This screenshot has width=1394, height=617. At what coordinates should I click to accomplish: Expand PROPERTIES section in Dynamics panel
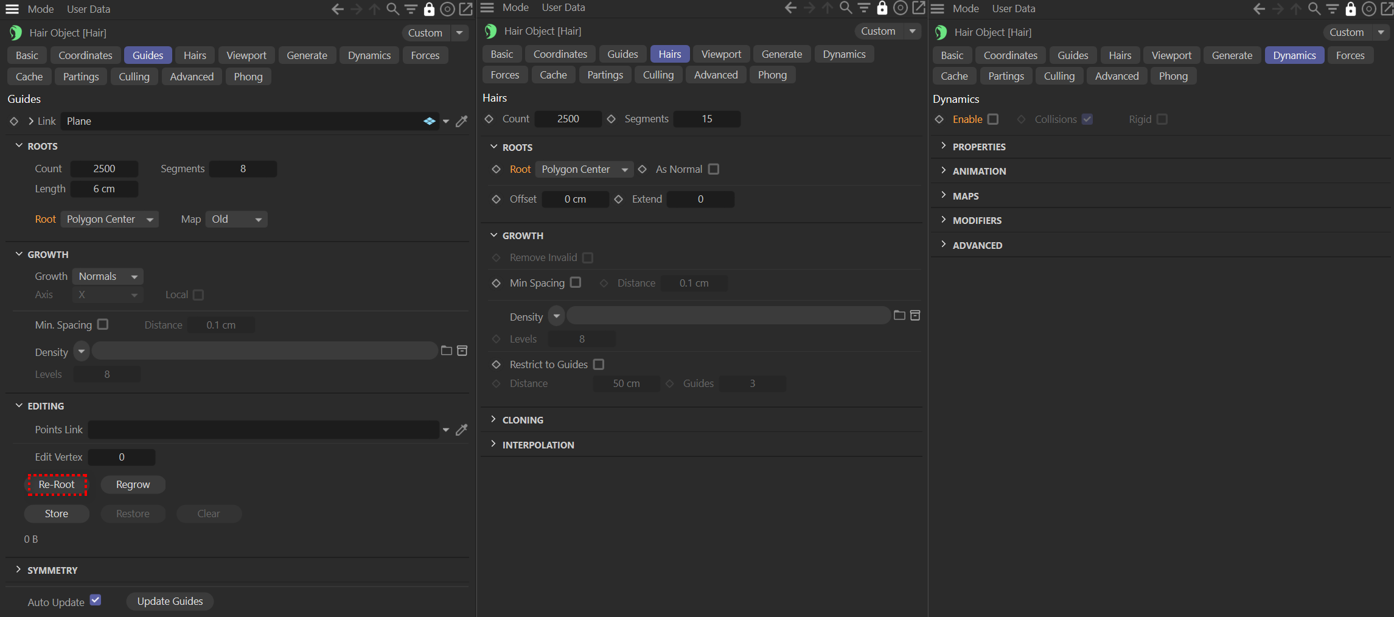click(x=944, y=146)
